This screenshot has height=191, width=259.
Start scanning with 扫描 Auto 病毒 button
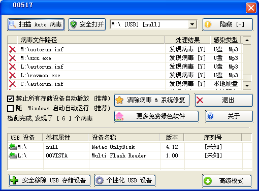(36, 24)
